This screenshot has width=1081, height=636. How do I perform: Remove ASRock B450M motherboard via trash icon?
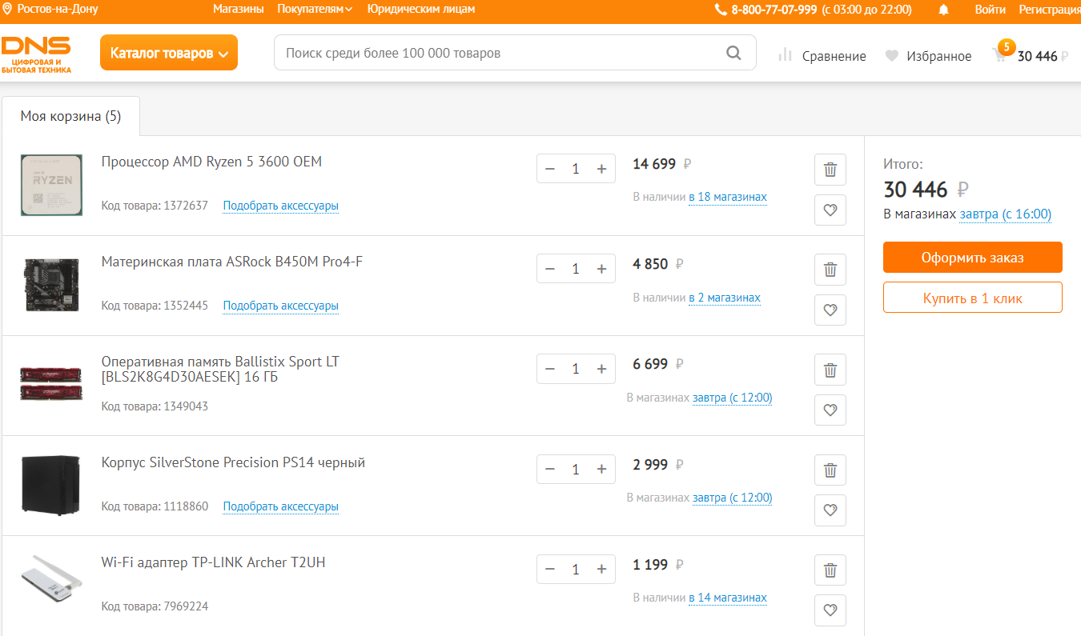pos(830,270)
